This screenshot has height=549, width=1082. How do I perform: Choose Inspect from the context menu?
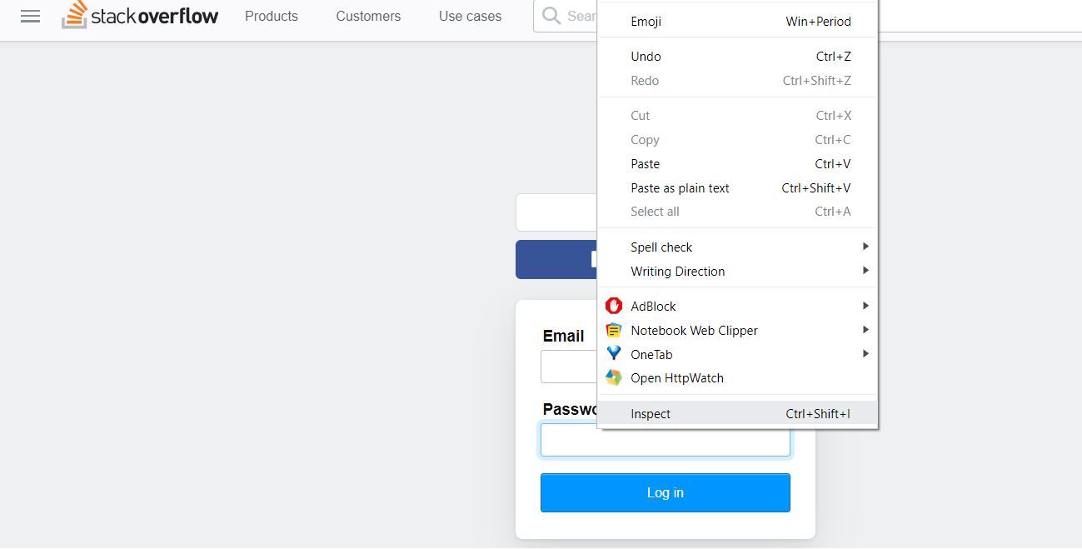point(651,414)
